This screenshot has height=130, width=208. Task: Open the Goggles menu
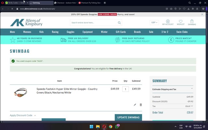tap(71, 32)
